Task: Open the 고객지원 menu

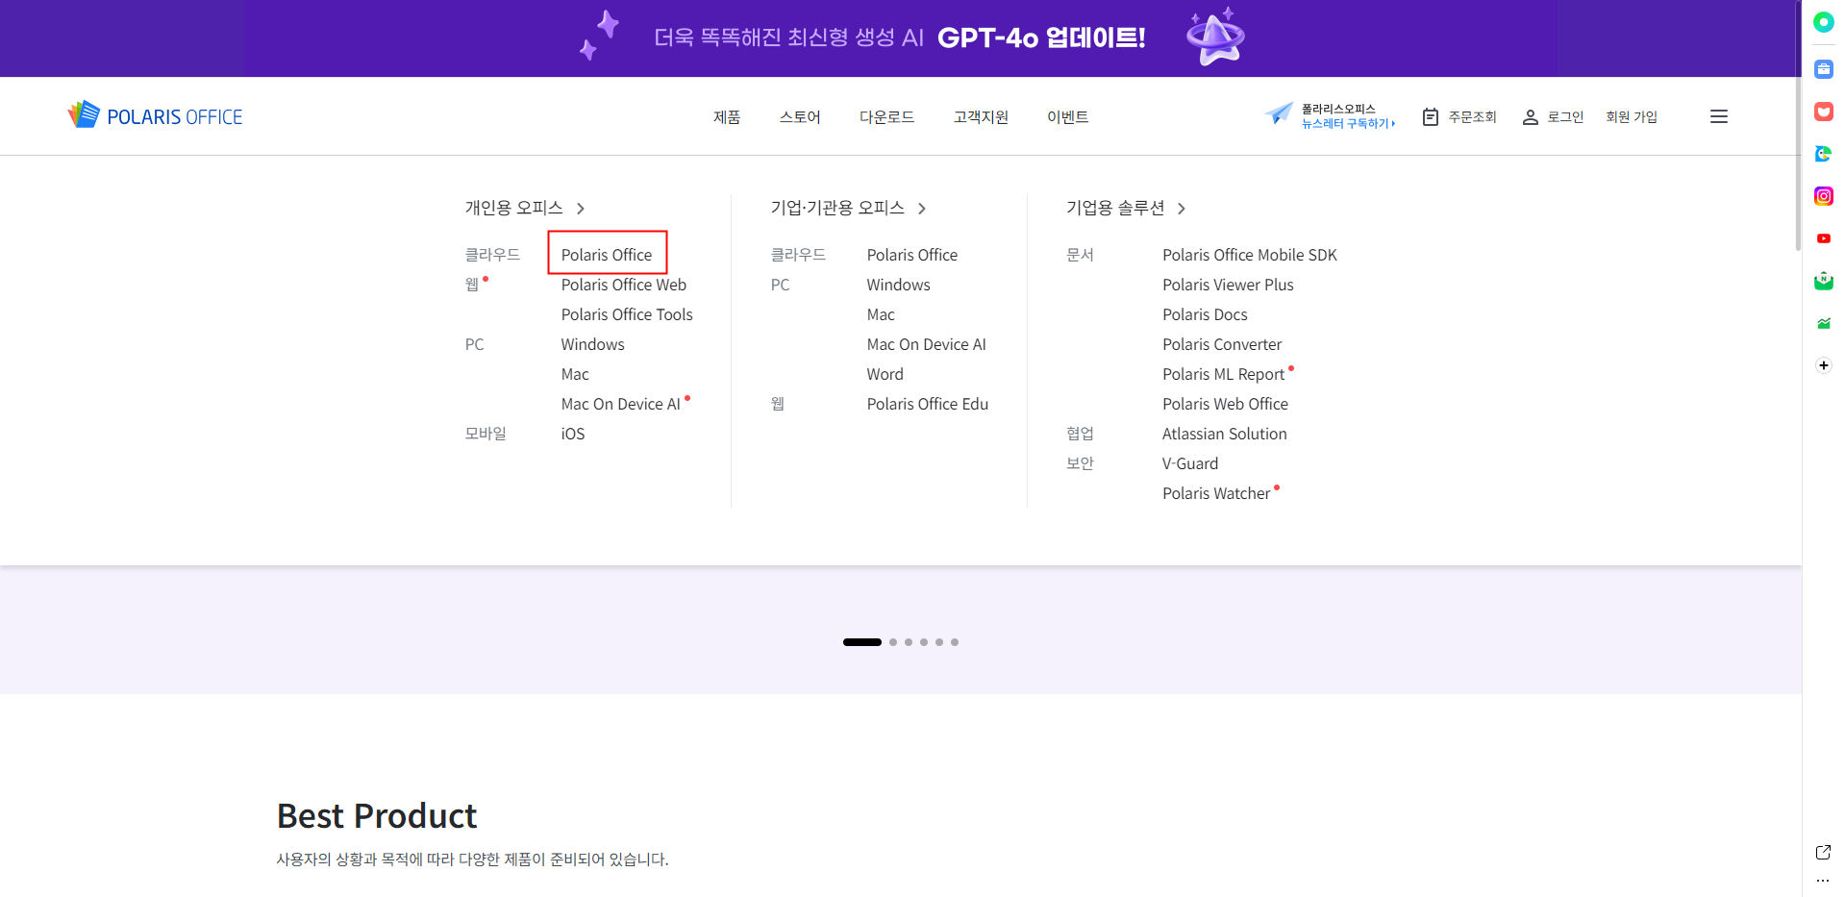Action: [x=981, y=117]
